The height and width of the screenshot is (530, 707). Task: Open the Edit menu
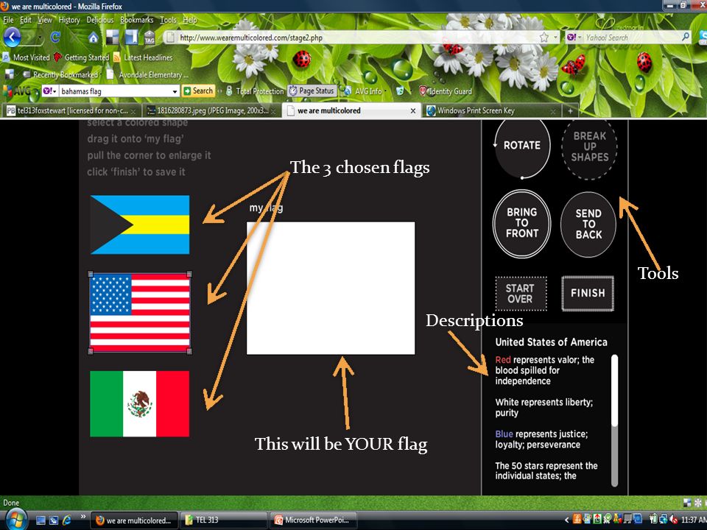pyautogui.click(x=26, y=20)
